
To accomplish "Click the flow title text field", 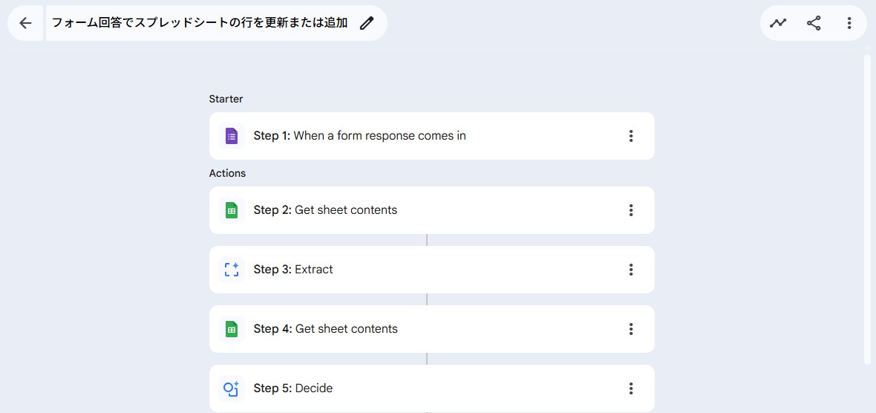I will pyautogui.click(x=199, y=23).
